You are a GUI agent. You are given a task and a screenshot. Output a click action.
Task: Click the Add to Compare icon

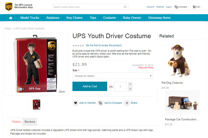[x=100, y=103]
